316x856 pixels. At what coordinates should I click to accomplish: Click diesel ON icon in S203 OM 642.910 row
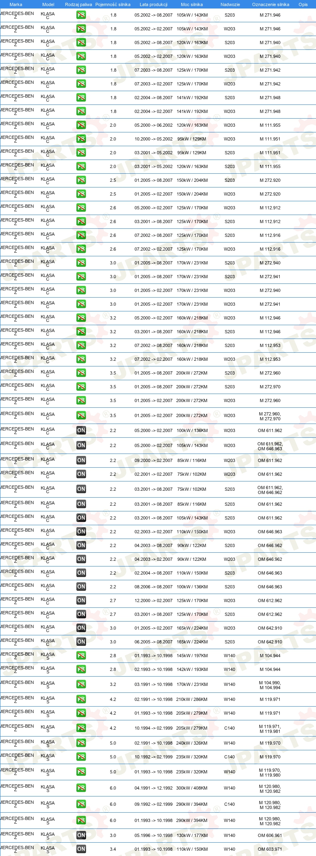[x=81, y=642]
